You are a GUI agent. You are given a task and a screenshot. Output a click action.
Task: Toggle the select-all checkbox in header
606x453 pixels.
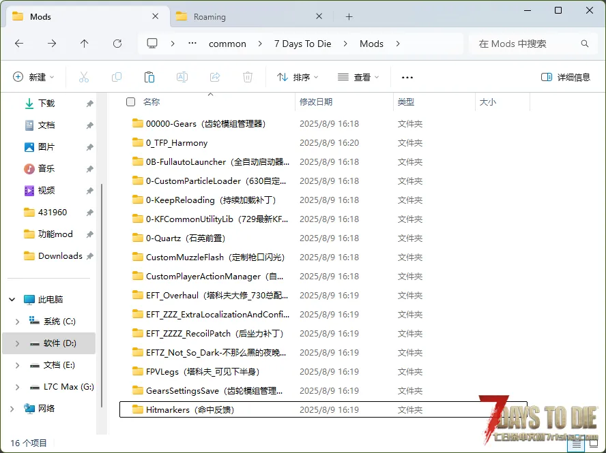click(130, 102)
